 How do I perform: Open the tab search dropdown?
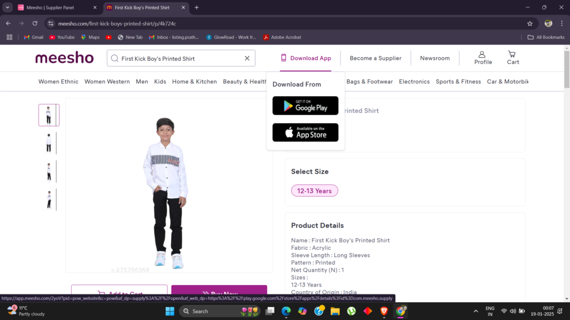click(7, 7)
